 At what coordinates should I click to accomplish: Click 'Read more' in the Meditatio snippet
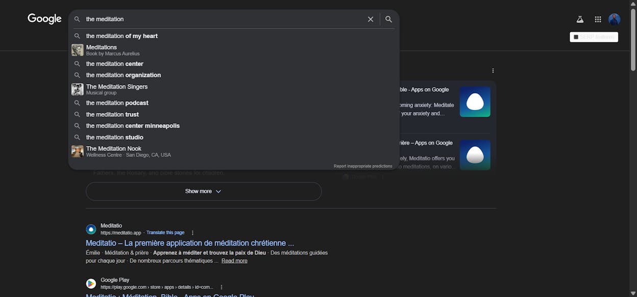tap(234, 261)
